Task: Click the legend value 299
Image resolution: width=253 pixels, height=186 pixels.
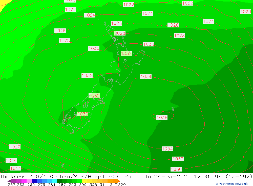Action: click(x=83, y=184)
